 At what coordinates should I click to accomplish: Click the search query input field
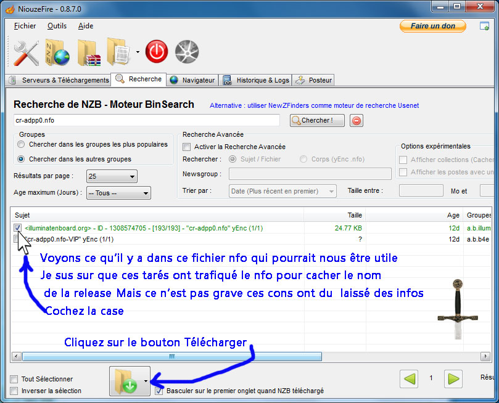(x=146, y=120)
